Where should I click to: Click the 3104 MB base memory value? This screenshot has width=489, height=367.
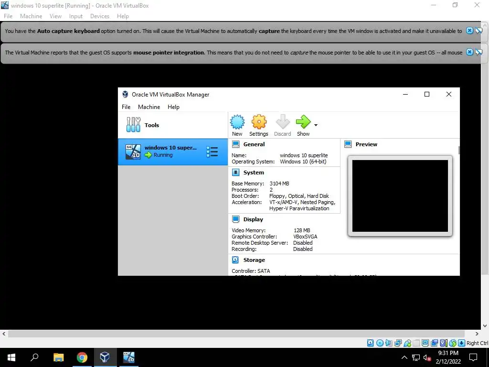[279, 183]
